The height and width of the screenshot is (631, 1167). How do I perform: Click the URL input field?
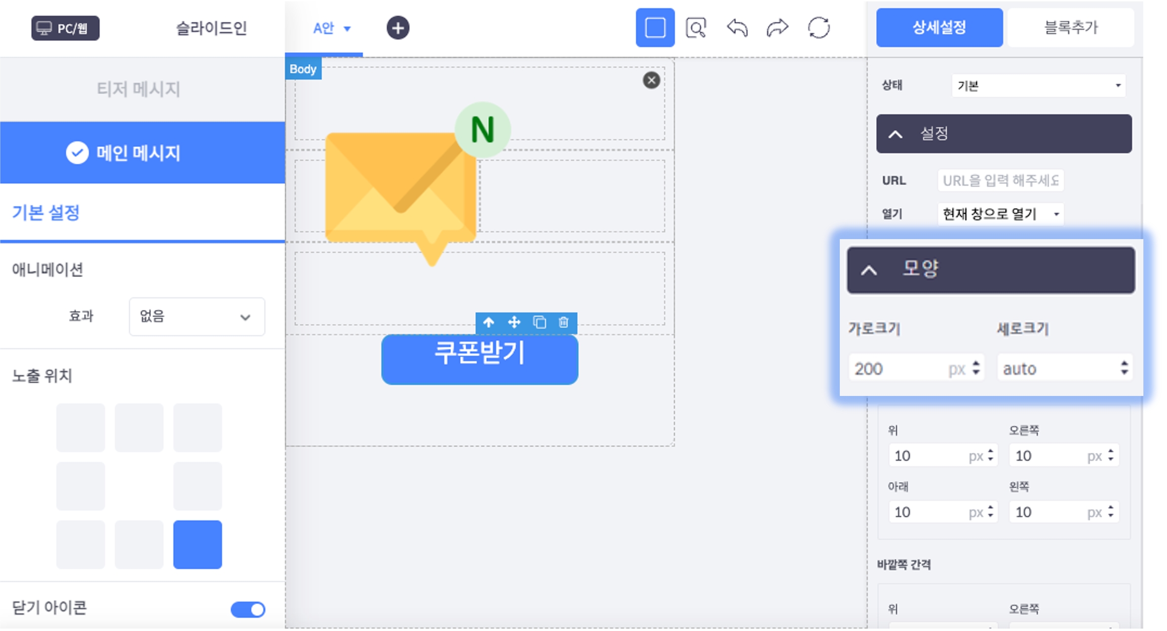[1000, 181]
